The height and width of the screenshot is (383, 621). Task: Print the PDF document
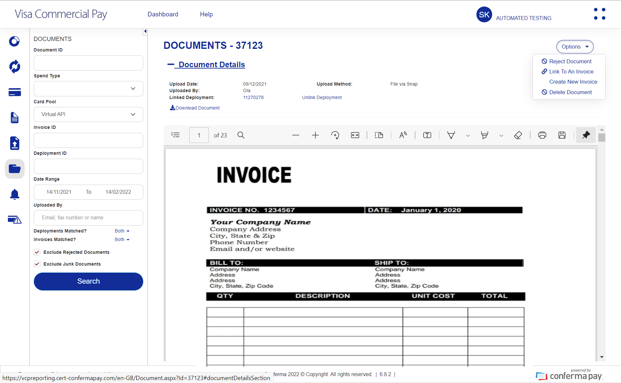click(542, 135)
